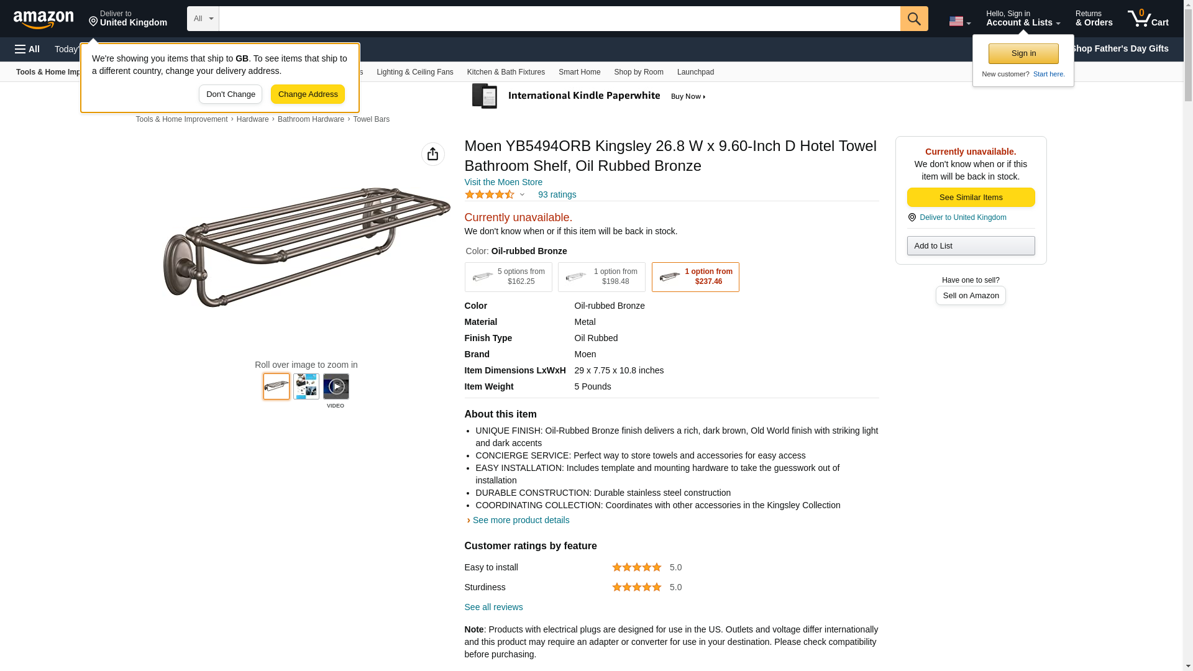Viewport: 1193px width, 671px height.
Task: Click in the Amazon search field
Action: (559, 19)
